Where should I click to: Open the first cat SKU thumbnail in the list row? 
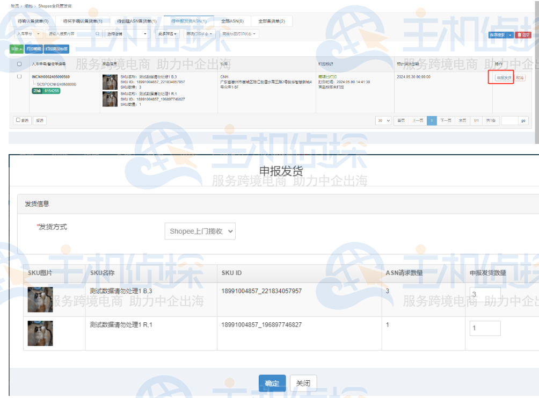(110, 82)
